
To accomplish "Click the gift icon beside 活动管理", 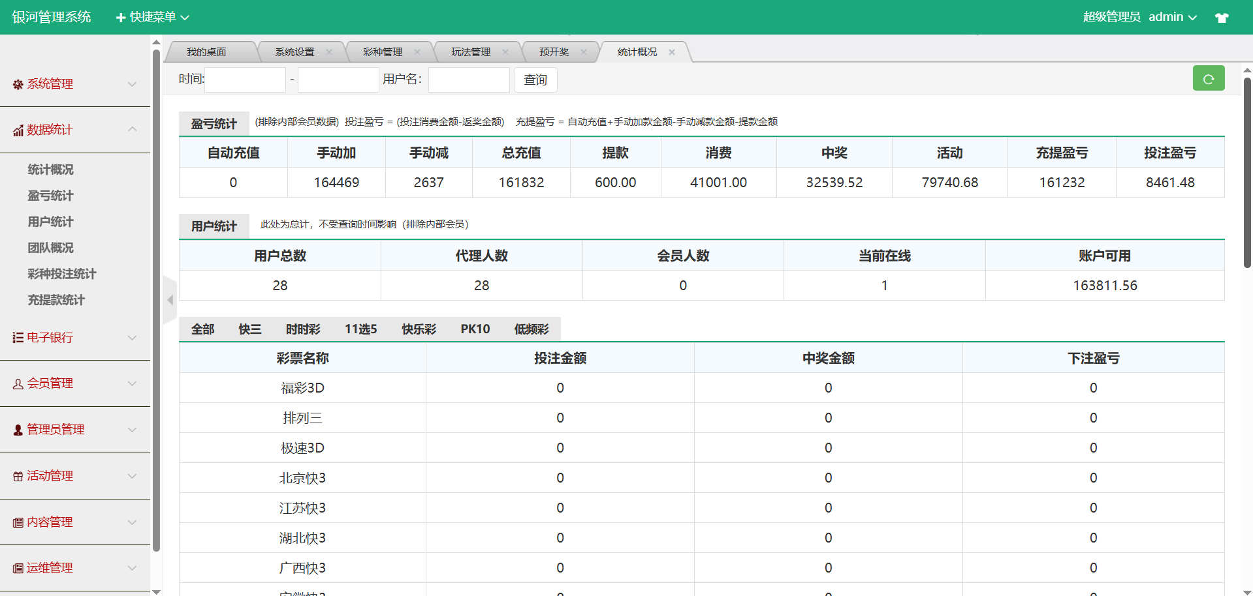I will coord(18,477).
